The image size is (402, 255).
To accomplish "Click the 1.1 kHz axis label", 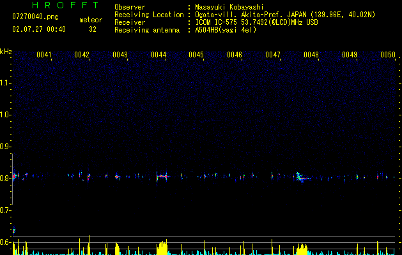I will 5,83.
